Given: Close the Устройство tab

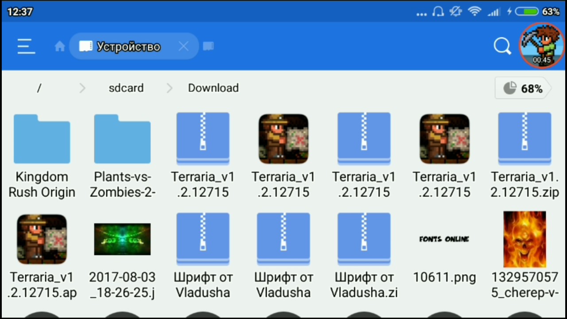Looking at the screenshot, I should pyautogui.click(x=183, y=47).
